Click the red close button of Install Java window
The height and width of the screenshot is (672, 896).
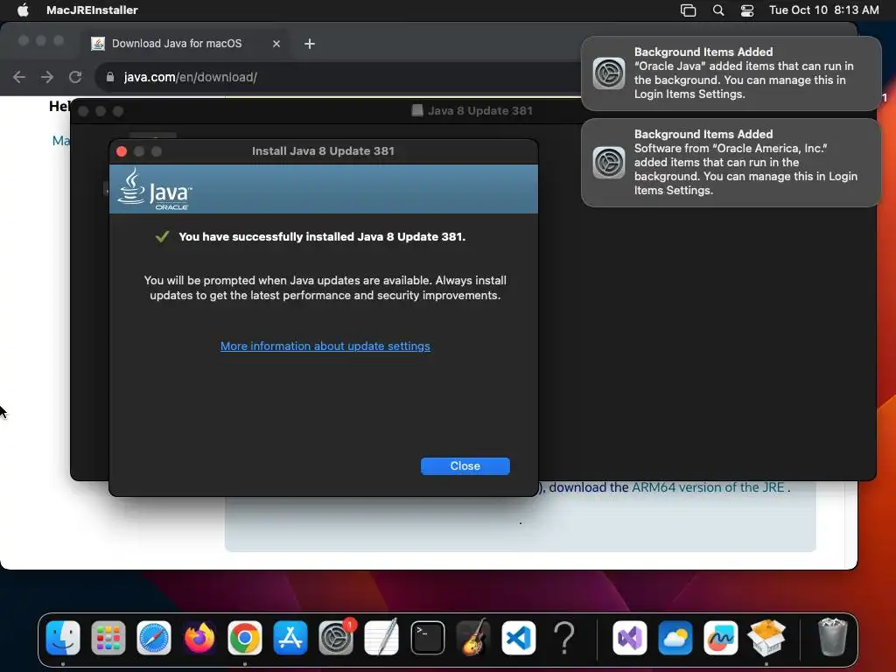click(x=121, y=150)
